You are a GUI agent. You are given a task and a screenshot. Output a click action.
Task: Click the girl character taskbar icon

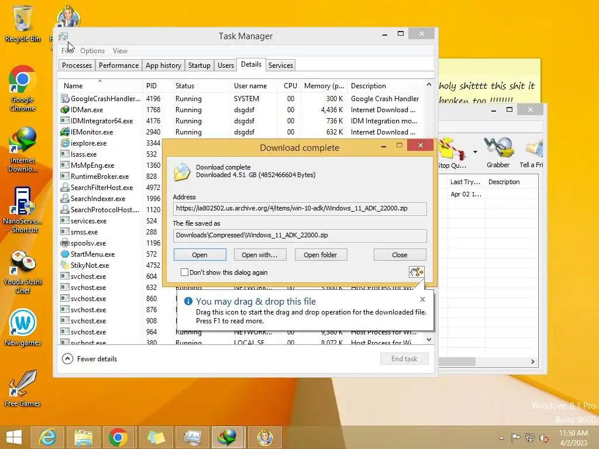[265, 437]
